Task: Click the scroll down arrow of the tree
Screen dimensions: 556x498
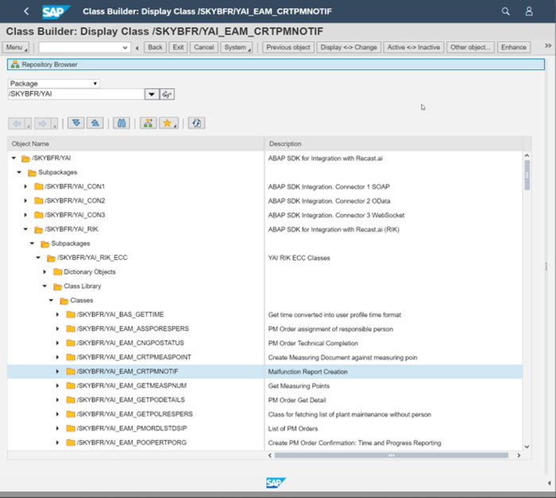Action: 527,446
